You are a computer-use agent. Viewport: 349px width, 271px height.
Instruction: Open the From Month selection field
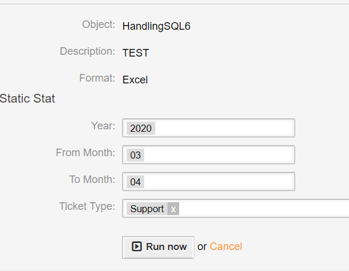208,154
